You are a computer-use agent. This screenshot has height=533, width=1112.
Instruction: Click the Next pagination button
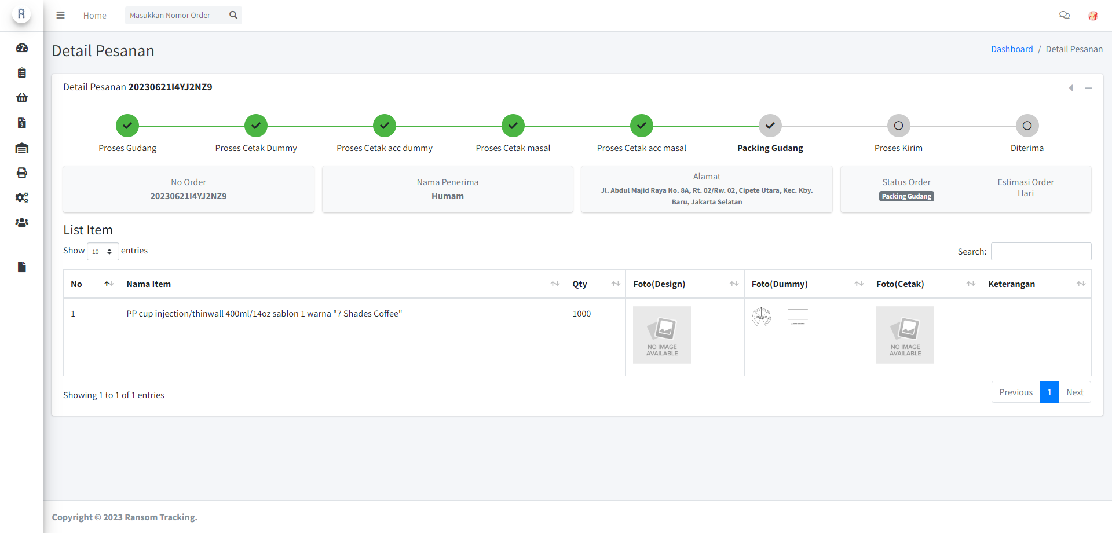pyautogui.click(x=1075, y=392)
